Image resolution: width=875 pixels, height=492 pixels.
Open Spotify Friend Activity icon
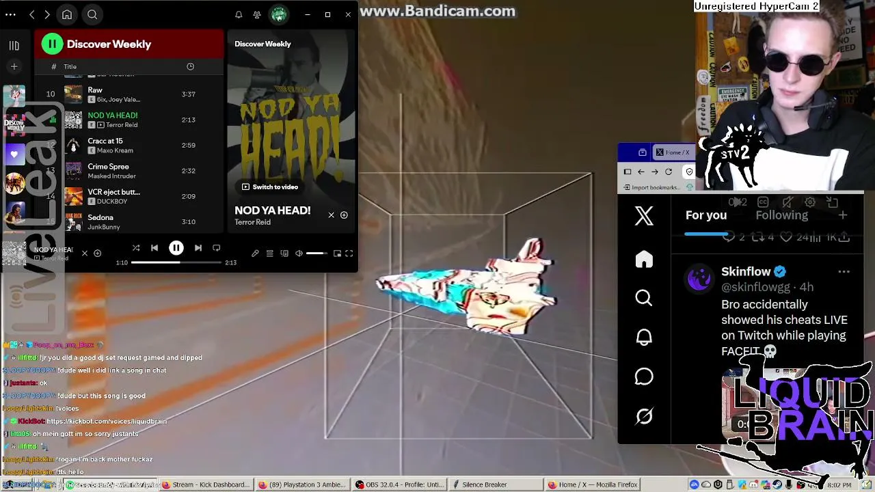click(x=257, y=14)
